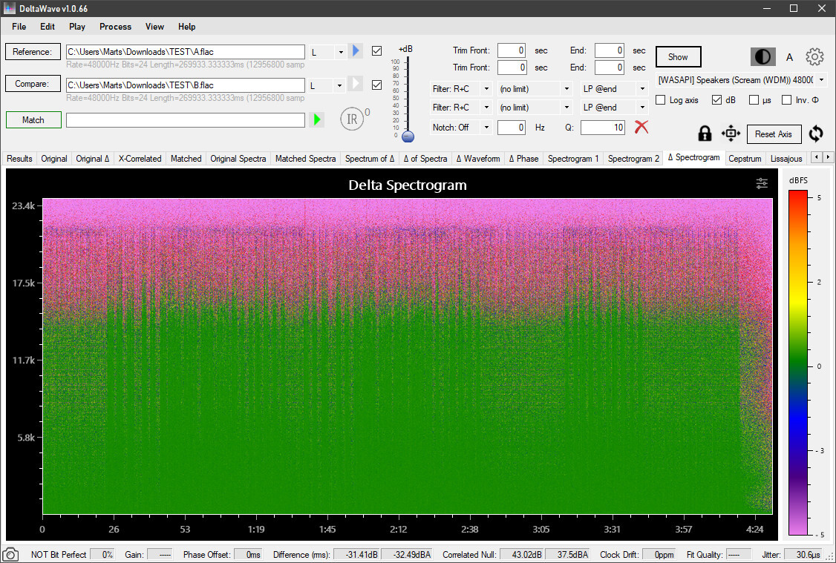This screenshot has height=563, width=836.
Task: Click the +dB gain slider handle
Action: point(408,136)
